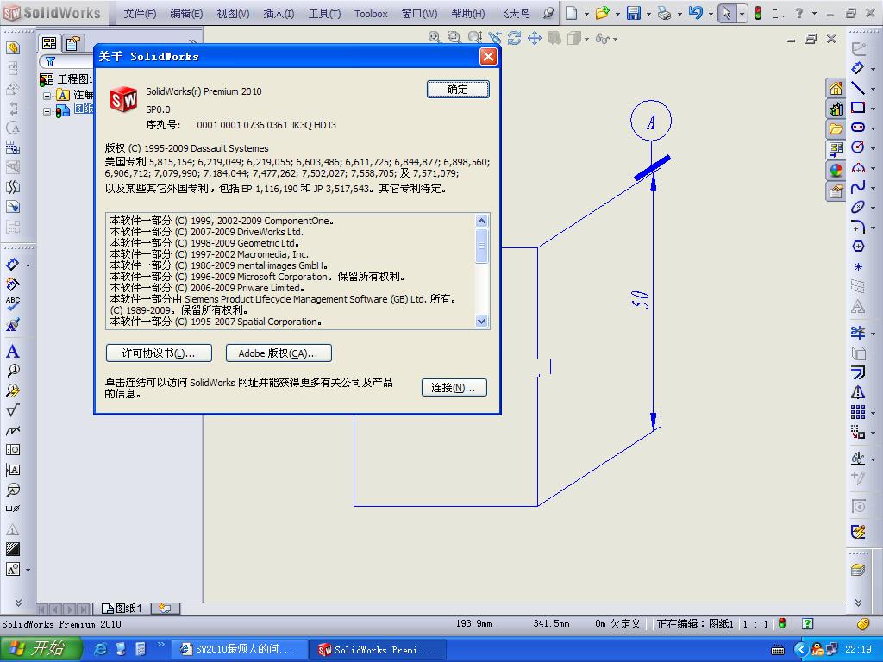
Task: Click the Save disk icon
Action: pyautogui.click(x=634, y=13)
